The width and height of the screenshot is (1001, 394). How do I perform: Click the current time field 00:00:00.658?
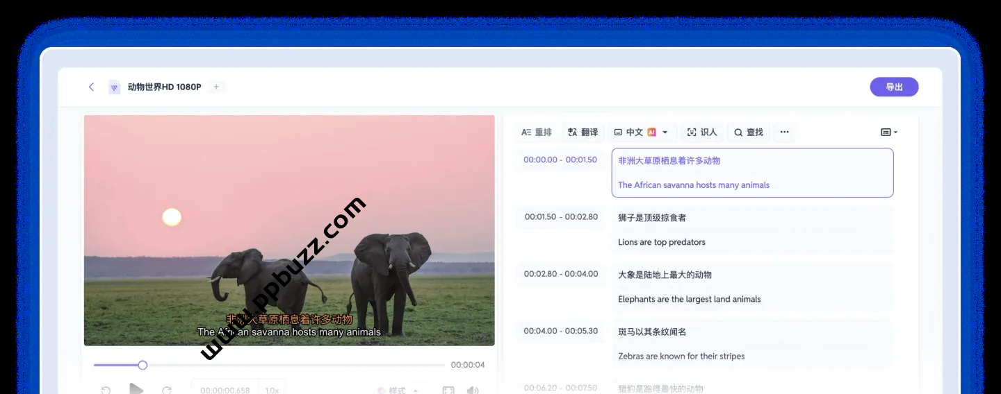(x=225, y=389)
